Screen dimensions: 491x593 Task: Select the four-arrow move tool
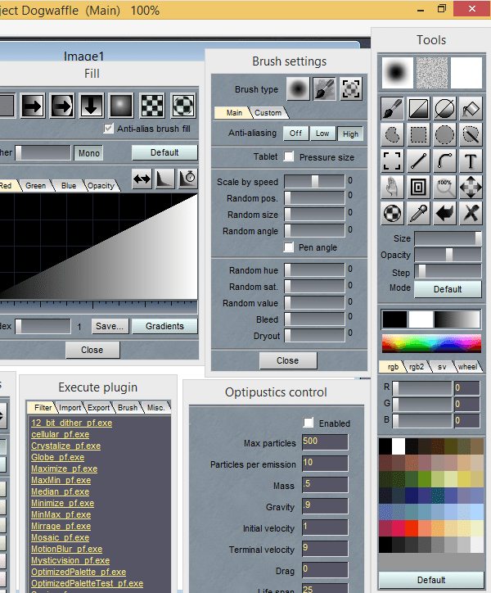[x=471, y=188]
